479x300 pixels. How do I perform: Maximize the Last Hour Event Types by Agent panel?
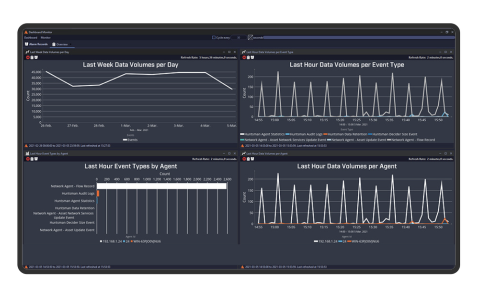coord(229,153)
